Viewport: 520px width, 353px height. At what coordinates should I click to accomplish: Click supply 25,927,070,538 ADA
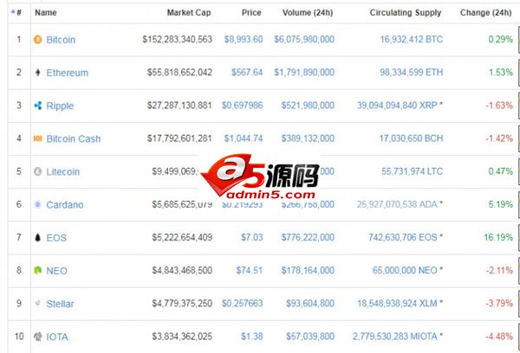point(397,204)
